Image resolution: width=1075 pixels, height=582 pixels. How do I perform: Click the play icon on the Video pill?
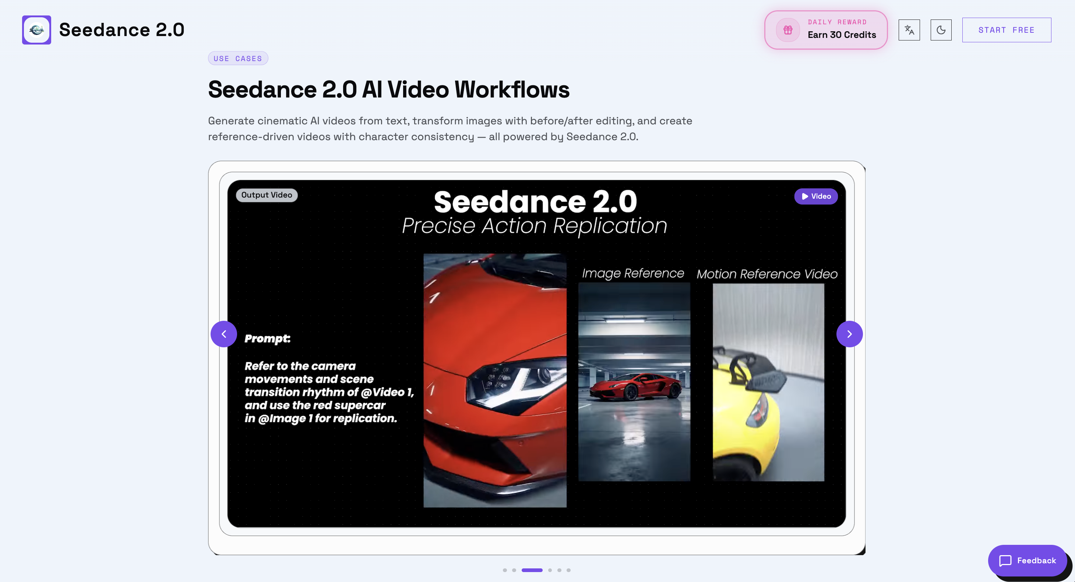tap(804, 196)
